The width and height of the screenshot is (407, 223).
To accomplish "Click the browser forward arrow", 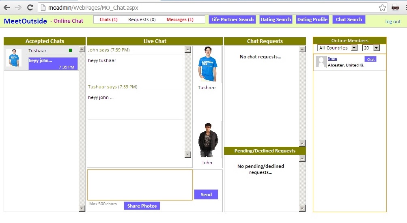I will 18,8.
